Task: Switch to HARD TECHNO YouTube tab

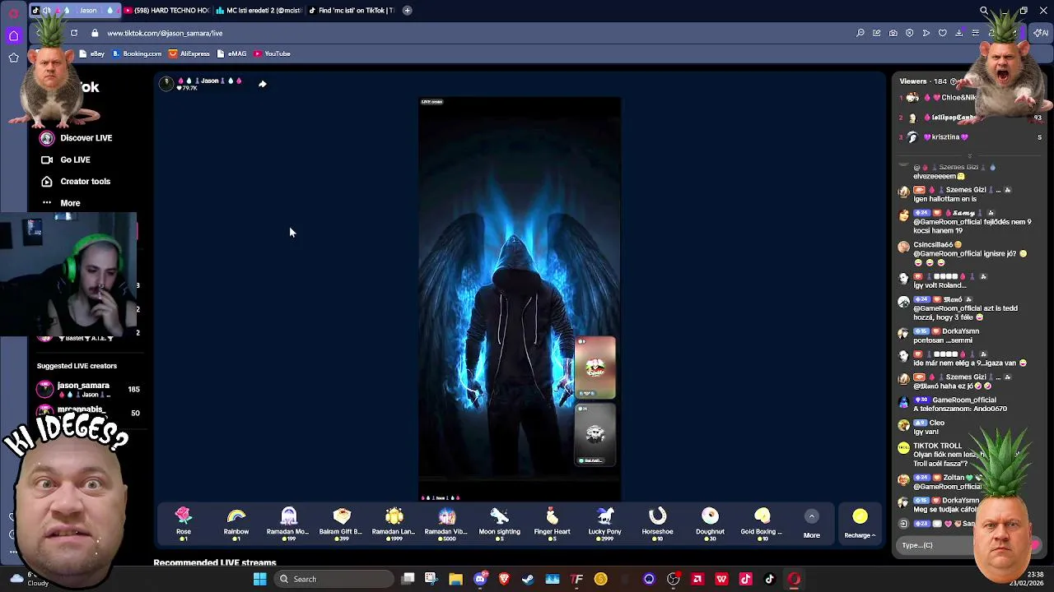Action: [166, 10]
